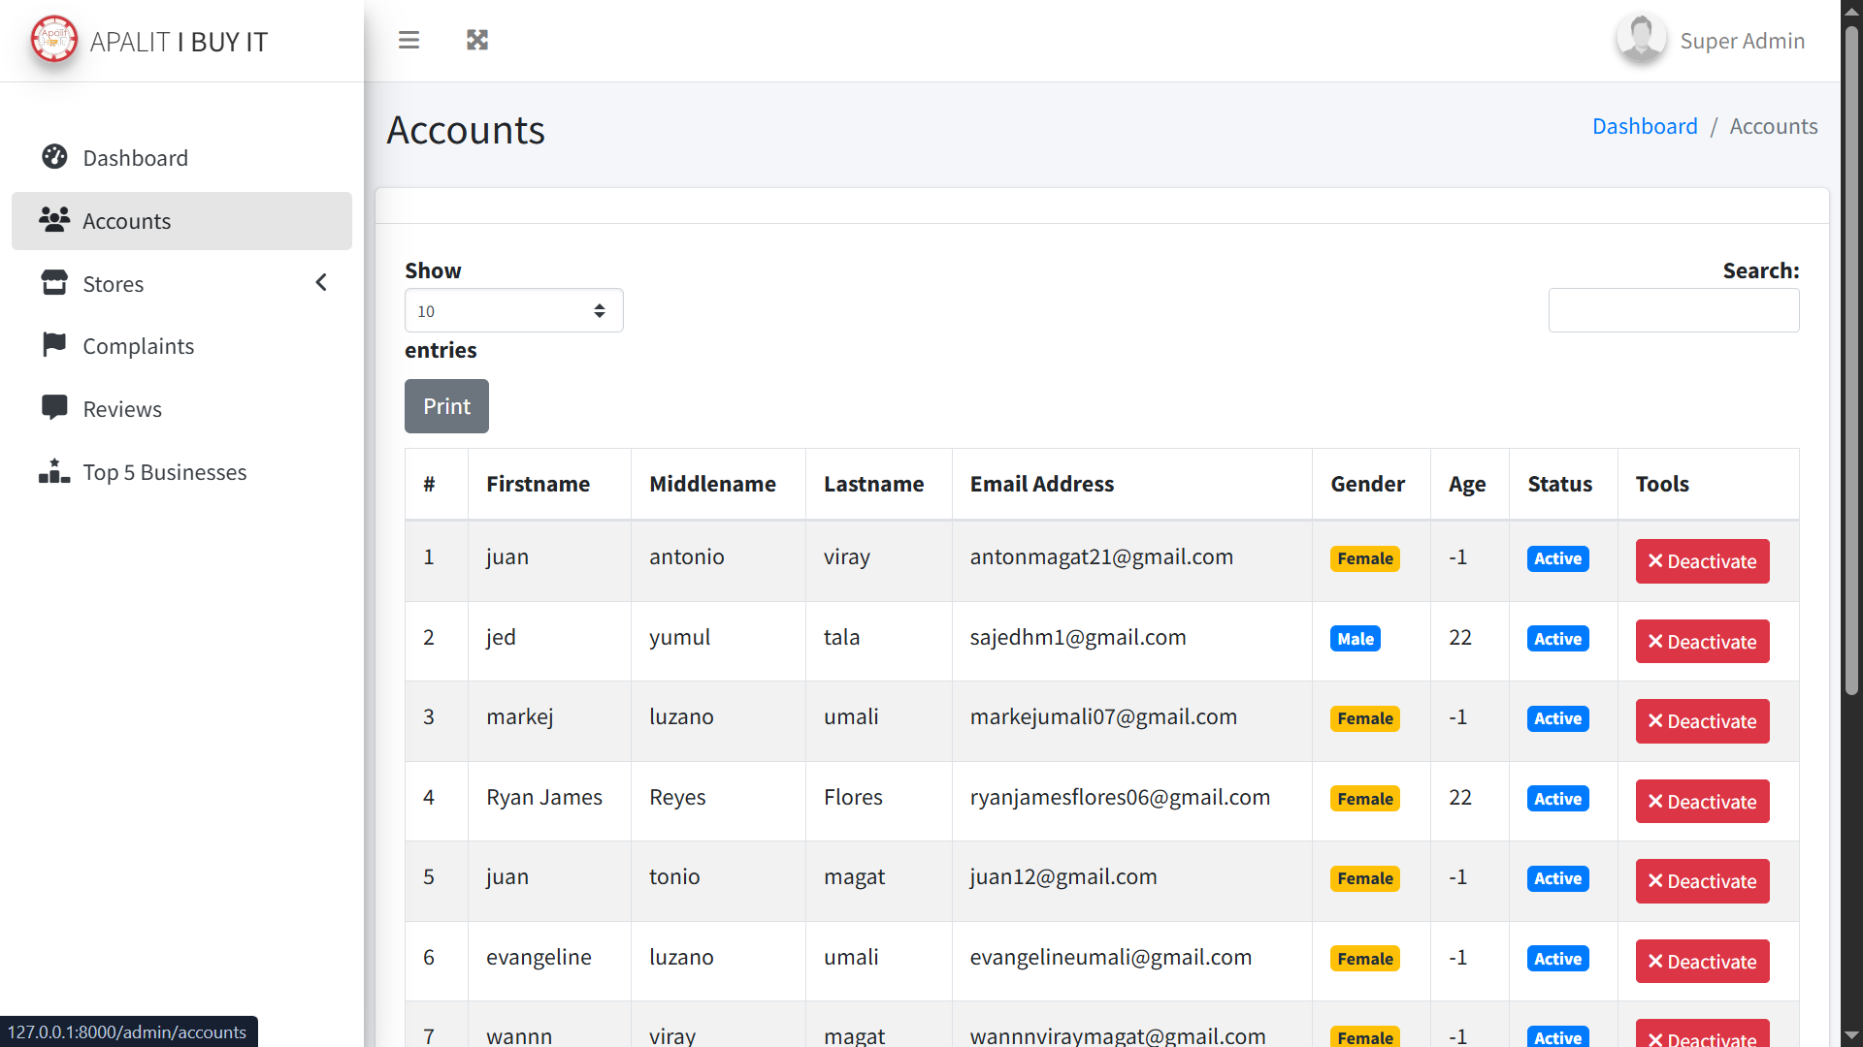Click the hamburger sidebar toggle icon
The width and height of the screenshot is (1863, 1047).
(x=409, y=40)
